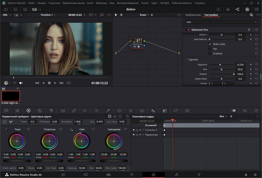The width and height of the screenshot is (262, 178).
Task: Open the Fairlight page music note icon
Action: [x=176, y=175]
